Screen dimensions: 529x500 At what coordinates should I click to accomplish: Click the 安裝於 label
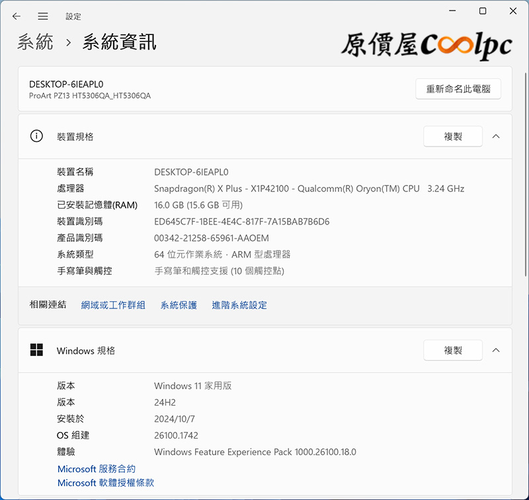[x=71, y=419]
